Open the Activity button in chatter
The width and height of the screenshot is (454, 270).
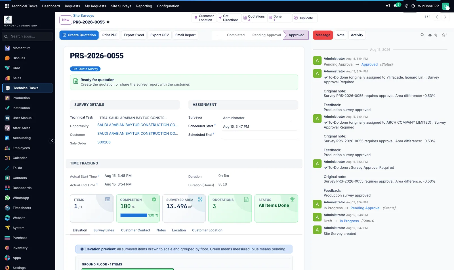pos(357,35)
